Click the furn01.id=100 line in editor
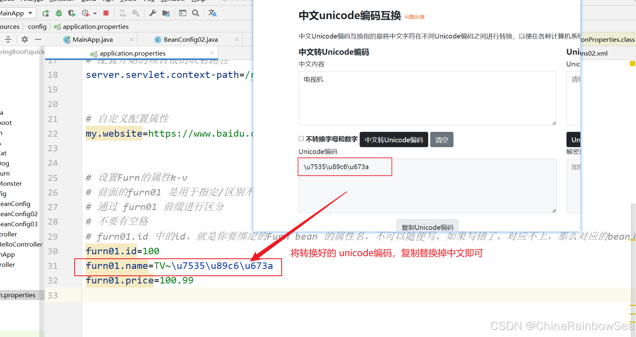Viewport: 636px width, 337px height. point(123,251)
